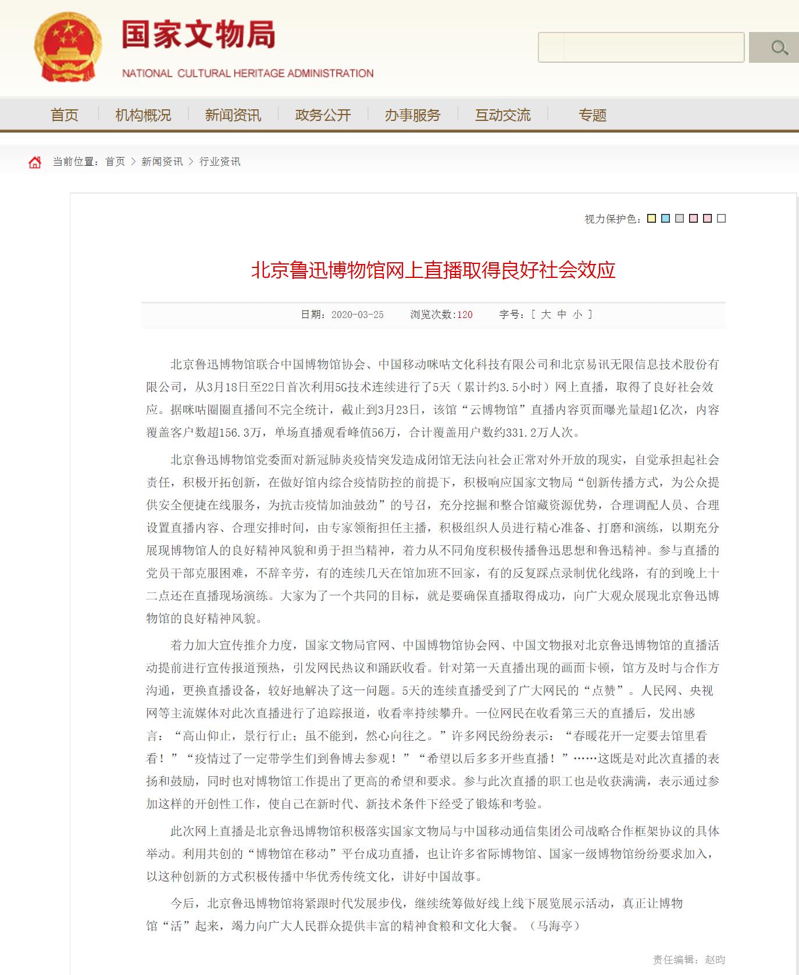Open the 专题 navigation item
799x975 pixels.
(x=592, y=115)
